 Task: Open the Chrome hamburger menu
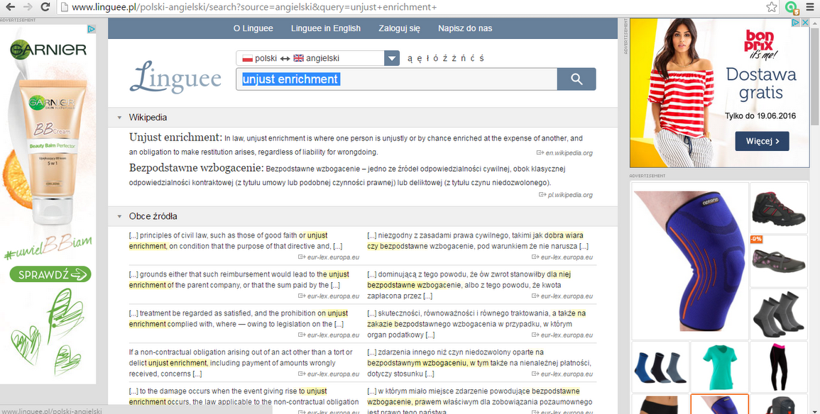point(810,7)
